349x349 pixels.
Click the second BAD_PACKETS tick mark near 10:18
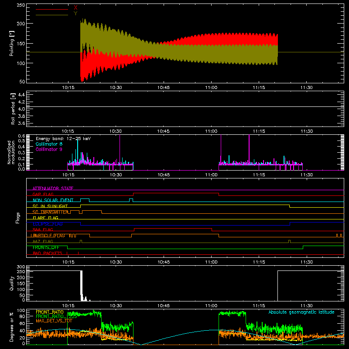click(78, 253)
